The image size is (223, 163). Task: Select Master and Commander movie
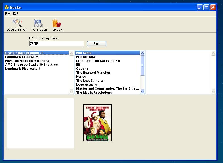[108, 88]
